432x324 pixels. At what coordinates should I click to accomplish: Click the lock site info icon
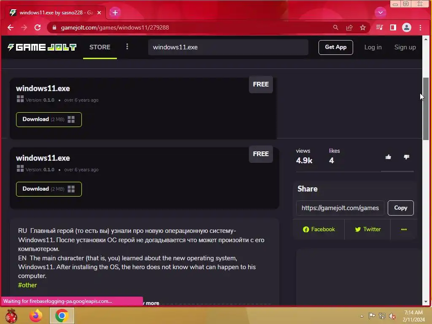54,27
